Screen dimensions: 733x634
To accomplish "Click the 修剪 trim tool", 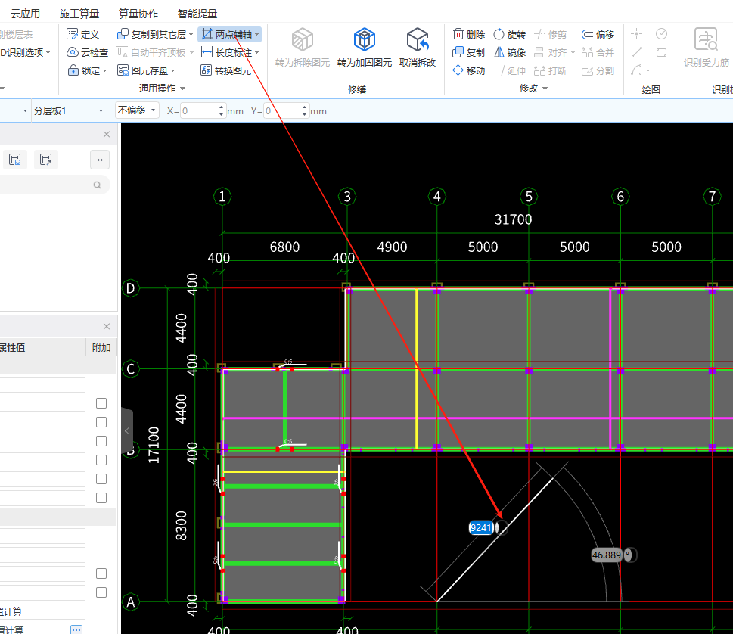I will (x=550, y=34).
